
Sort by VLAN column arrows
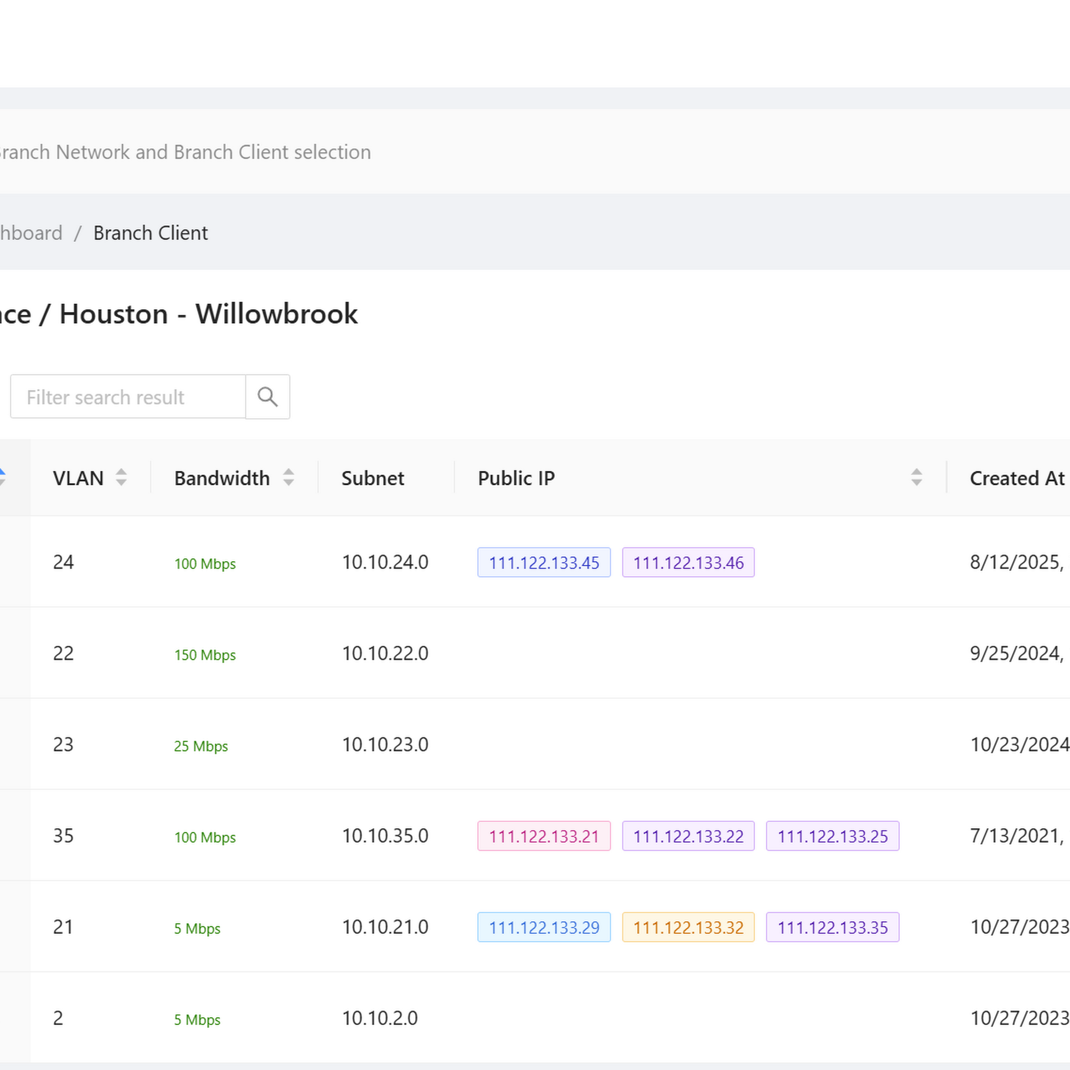pyautogui.click(x=121, y=478)
